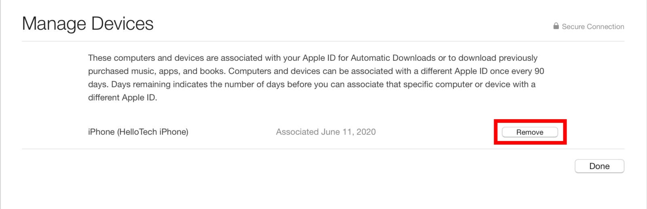This screenshot has height=209, width=647.
Task: Click the word 'Manage' in the page title
Action: tap(54, 24)
